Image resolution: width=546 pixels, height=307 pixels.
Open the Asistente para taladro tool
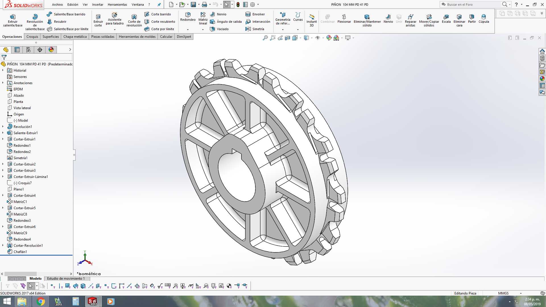pyautogui.click(x=115, y=19)
